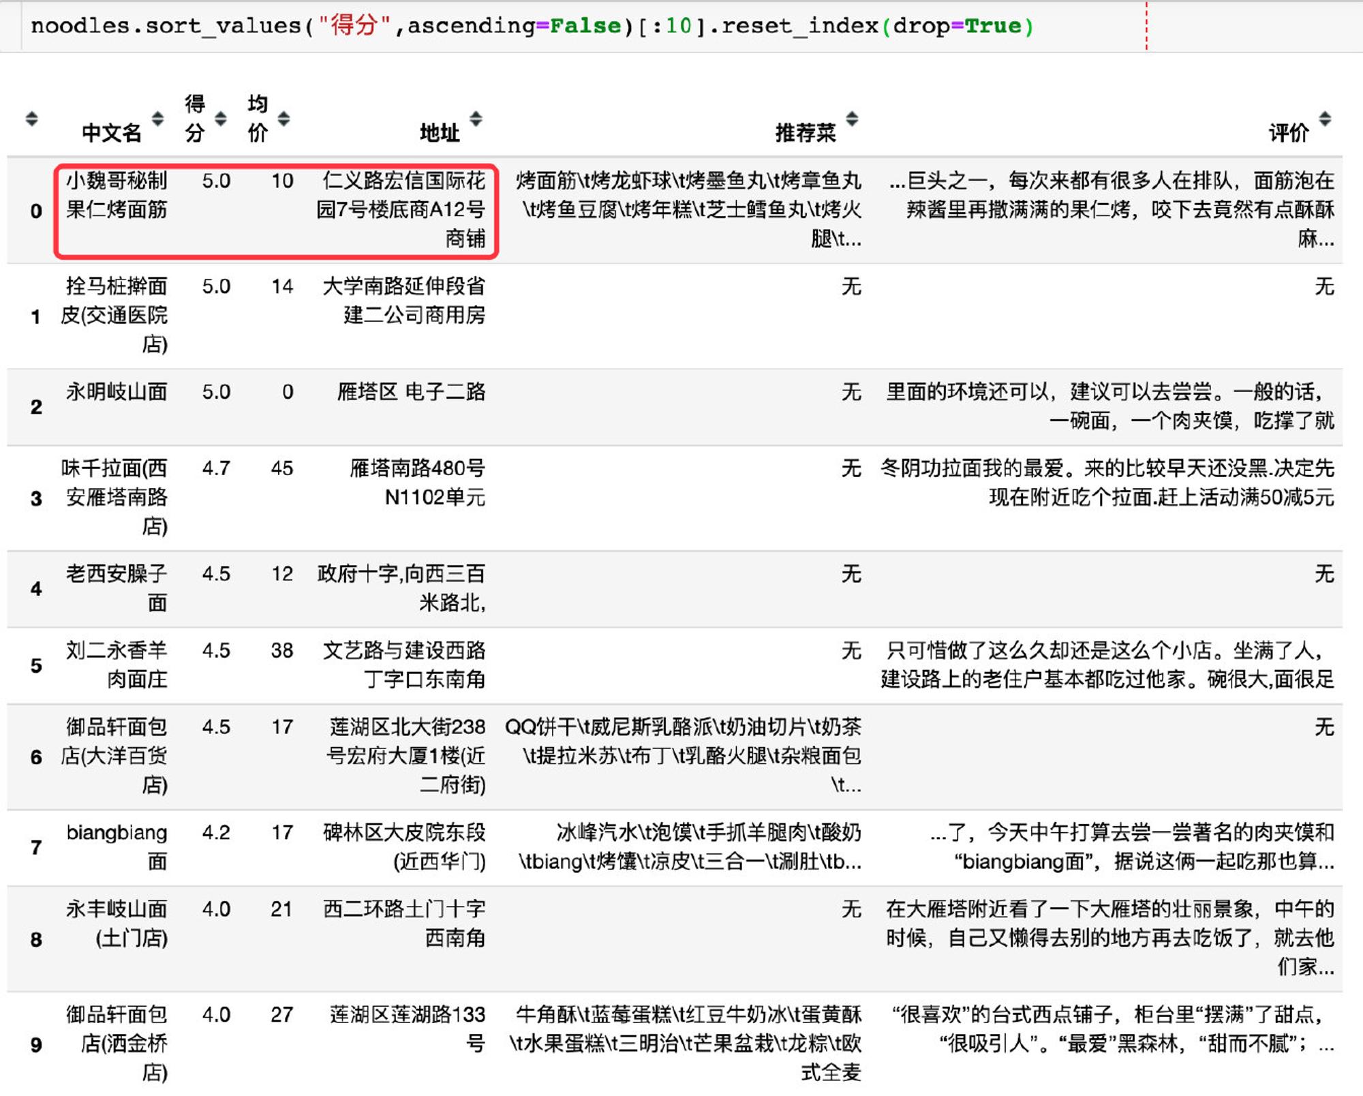Select the 中文名 column header text
1363x1096 pixels.
[x=112, y=132]
